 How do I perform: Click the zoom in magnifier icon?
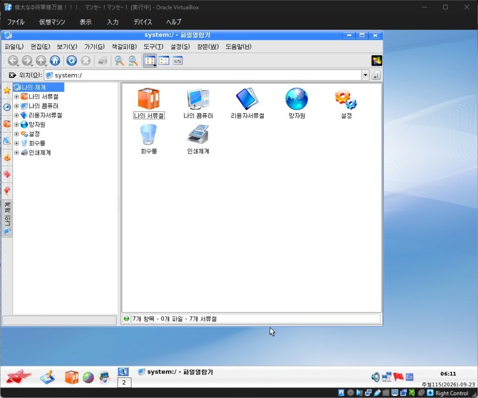[119, 61]
